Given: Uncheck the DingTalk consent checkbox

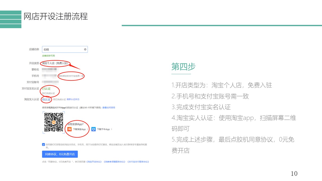Looking at the screenshot, I should [x=43, y=145].
